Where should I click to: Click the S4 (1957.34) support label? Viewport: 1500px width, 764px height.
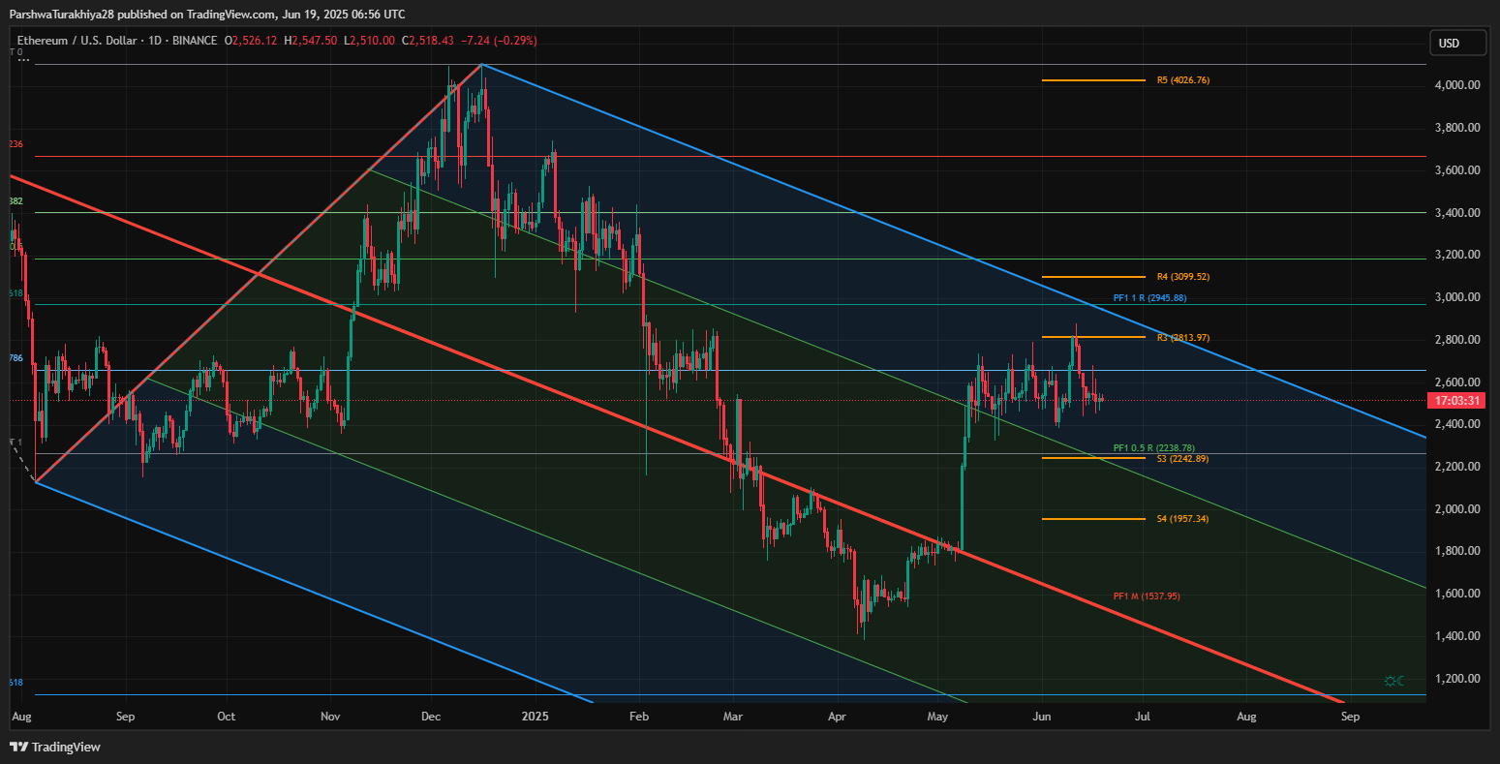tap(1182, 519)
